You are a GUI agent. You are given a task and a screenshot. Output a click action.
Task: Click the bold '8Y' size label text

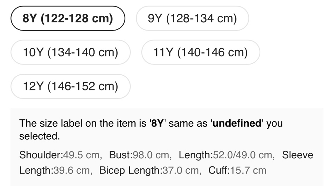pos(158,124)
